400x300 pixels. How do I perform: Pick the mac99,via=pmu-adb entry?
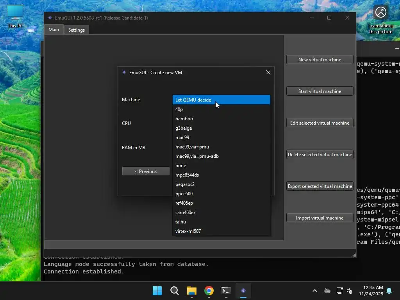(x=221, y=156)
